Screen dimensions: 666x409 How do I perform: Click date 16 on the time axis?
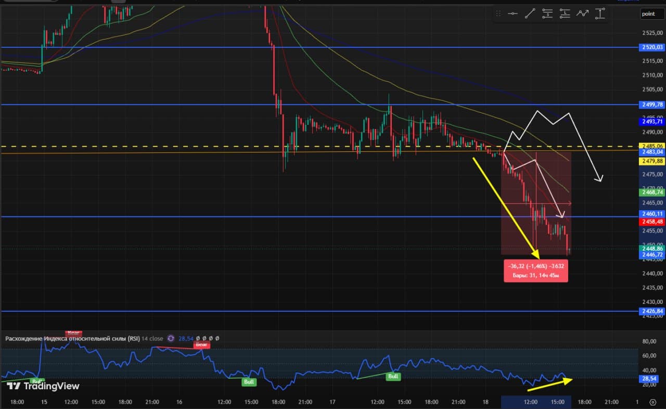179,402
